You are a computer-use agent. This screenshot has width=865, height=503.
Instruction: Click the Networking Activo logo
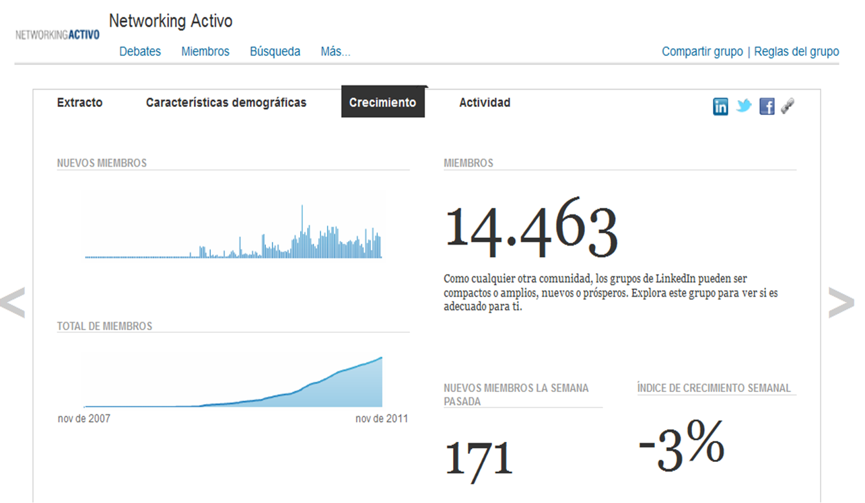[57, 34]
